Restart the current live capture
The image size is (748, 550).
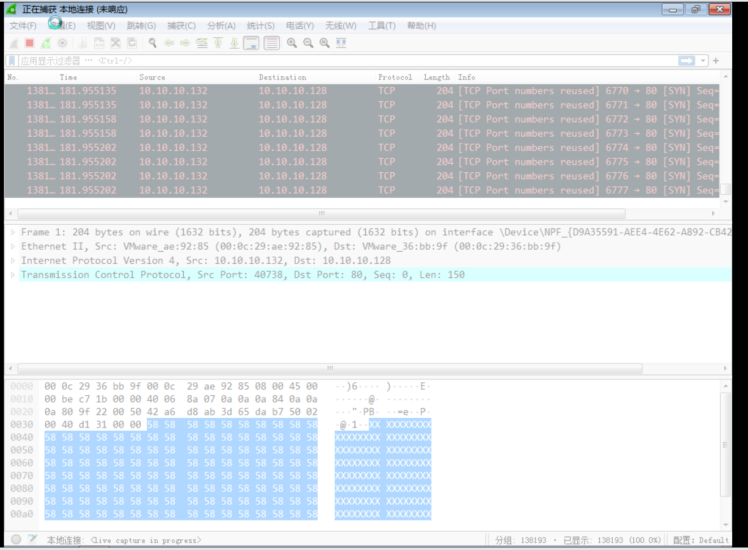click(45, 43)
